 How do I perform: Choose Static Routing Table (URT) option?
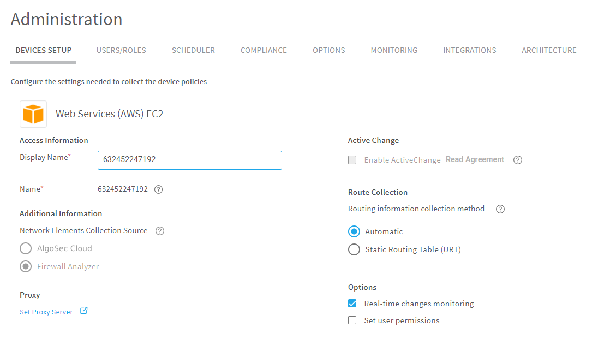(354, 249)
